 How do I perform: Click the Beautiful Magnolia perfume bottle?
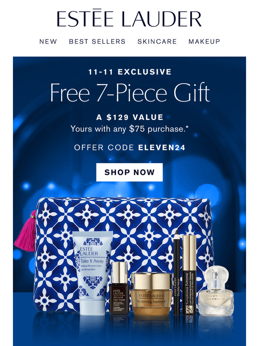click(216, 291)
